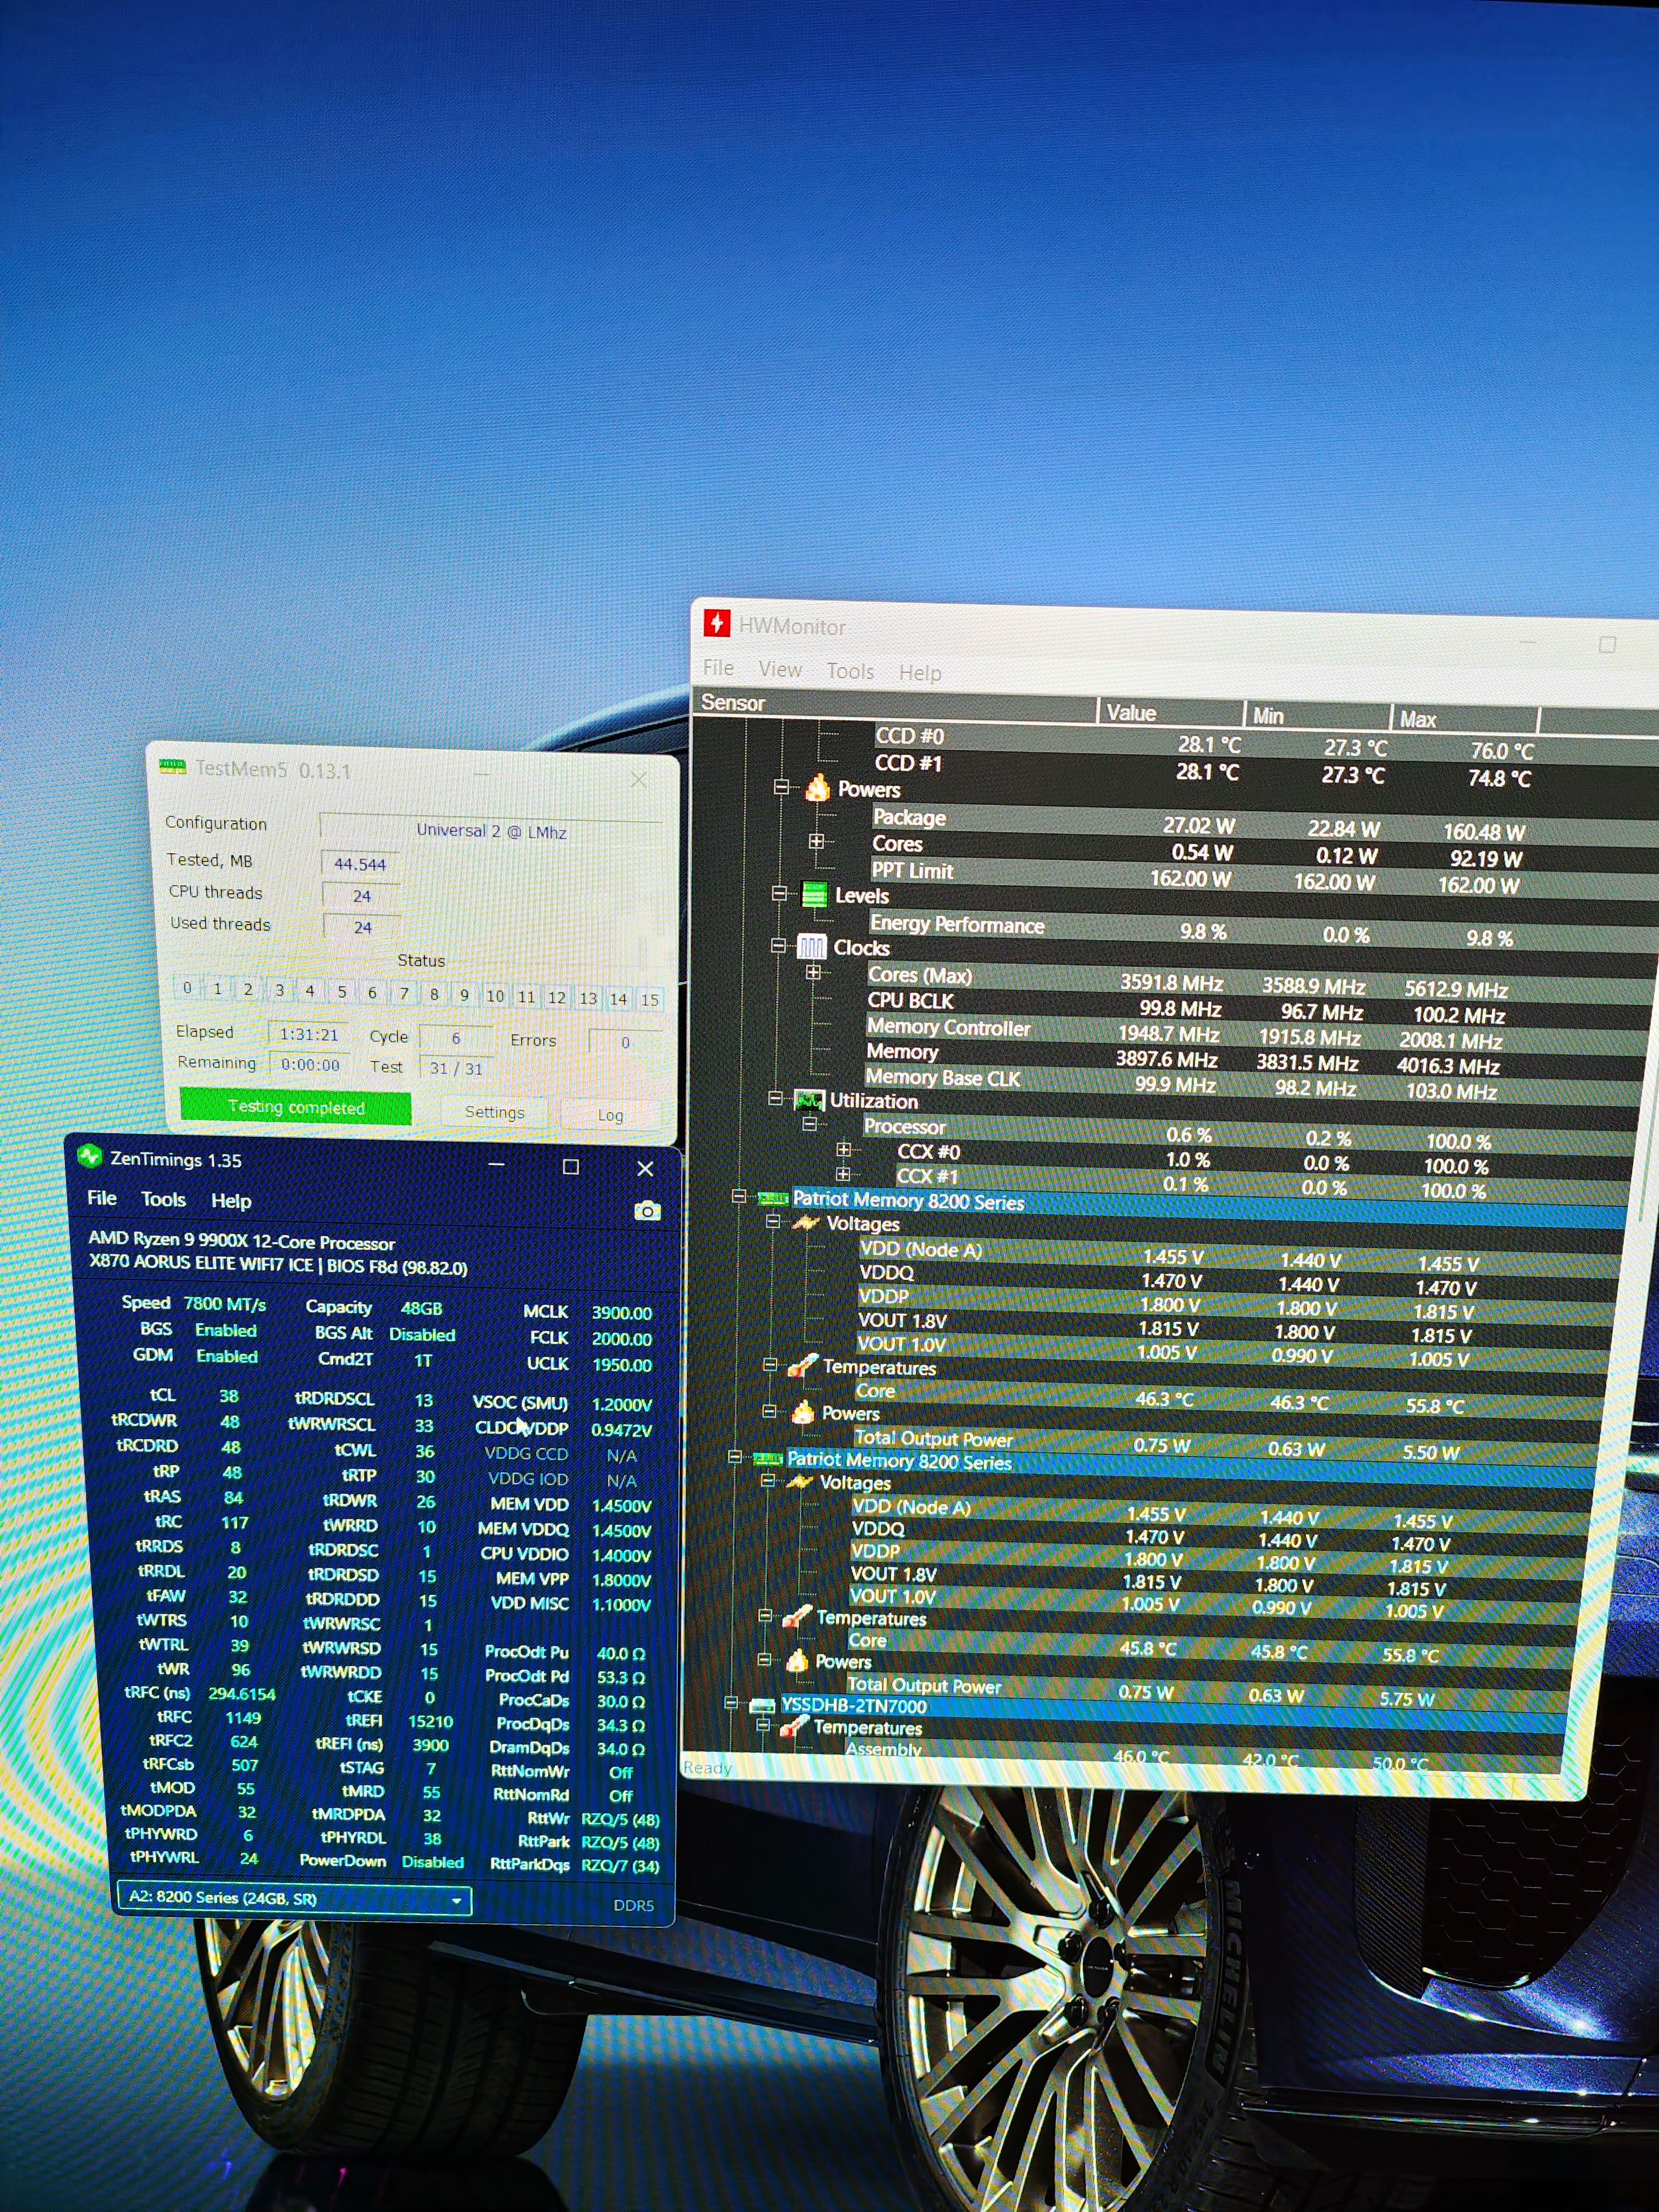Click the green Levels category icon
Viewport: 1659px width, 2212px height.
point(814,894)
